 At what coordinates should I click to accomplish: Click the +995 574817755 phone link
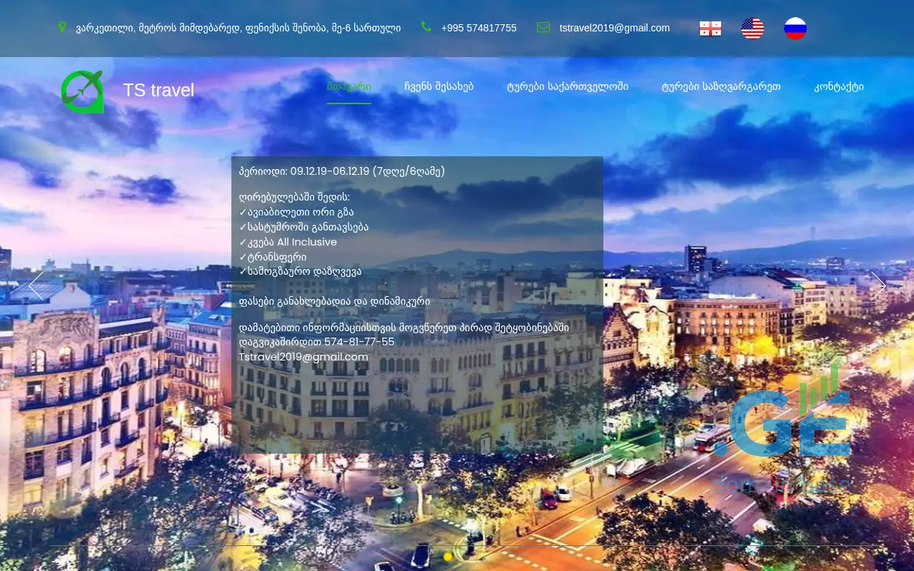tap(478, 28)
